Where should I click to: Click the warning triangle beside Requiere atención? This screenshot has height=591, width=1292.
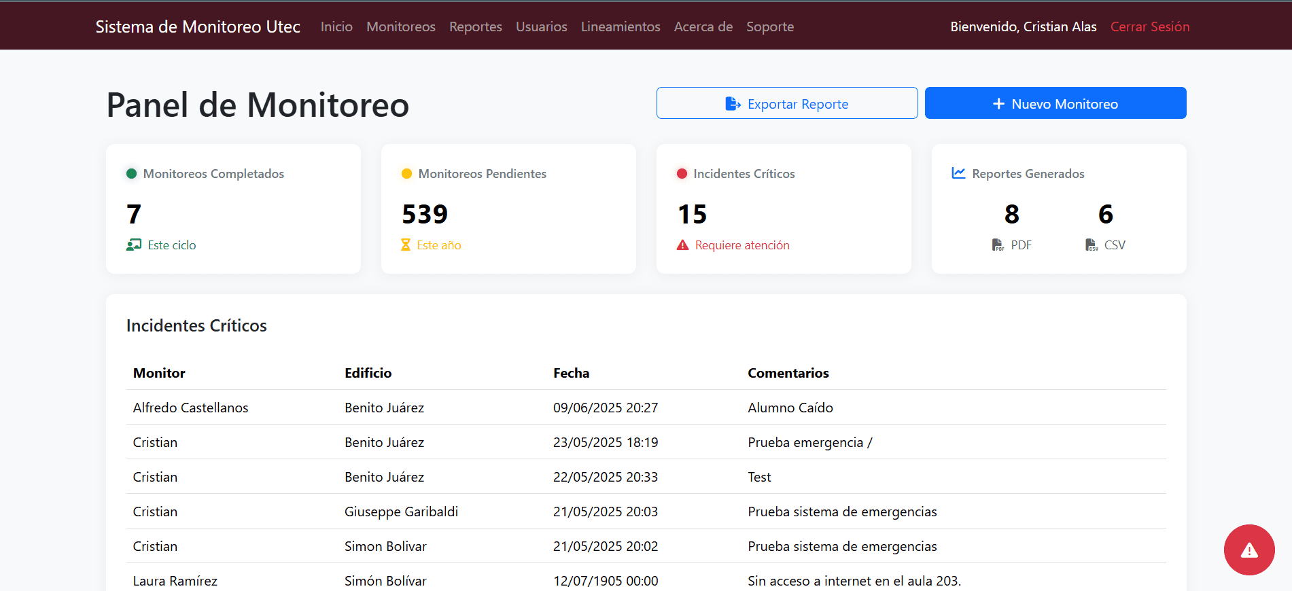coord(682,245)
